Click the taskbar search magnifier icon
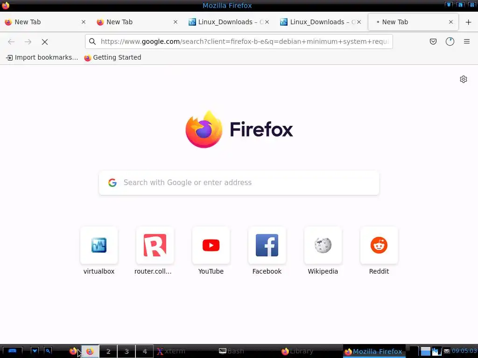 tap(48, 351)
